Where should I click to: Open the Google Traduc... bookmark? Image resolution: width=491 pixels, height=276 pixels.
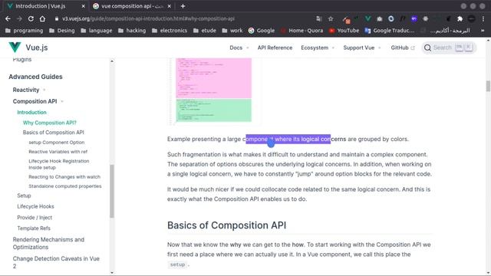[390, 31]
